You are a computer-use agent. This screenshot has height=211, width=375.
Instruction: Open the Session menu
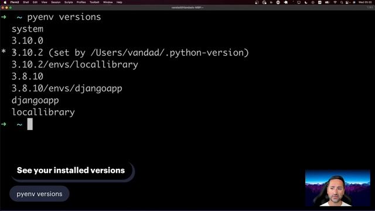56,2
